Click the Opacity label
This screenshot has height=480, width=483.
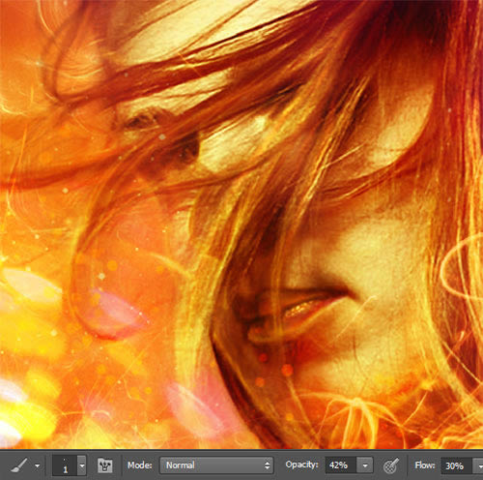[x=301, y=465]
